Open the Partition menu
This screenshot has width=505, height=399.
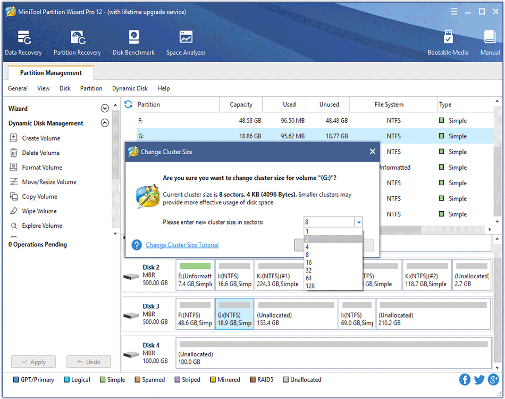91,88
